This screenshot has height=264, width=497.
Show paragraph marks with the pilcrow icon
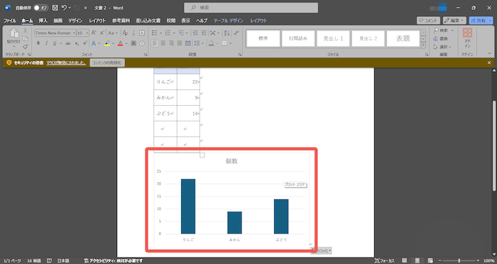coord(236,33)
